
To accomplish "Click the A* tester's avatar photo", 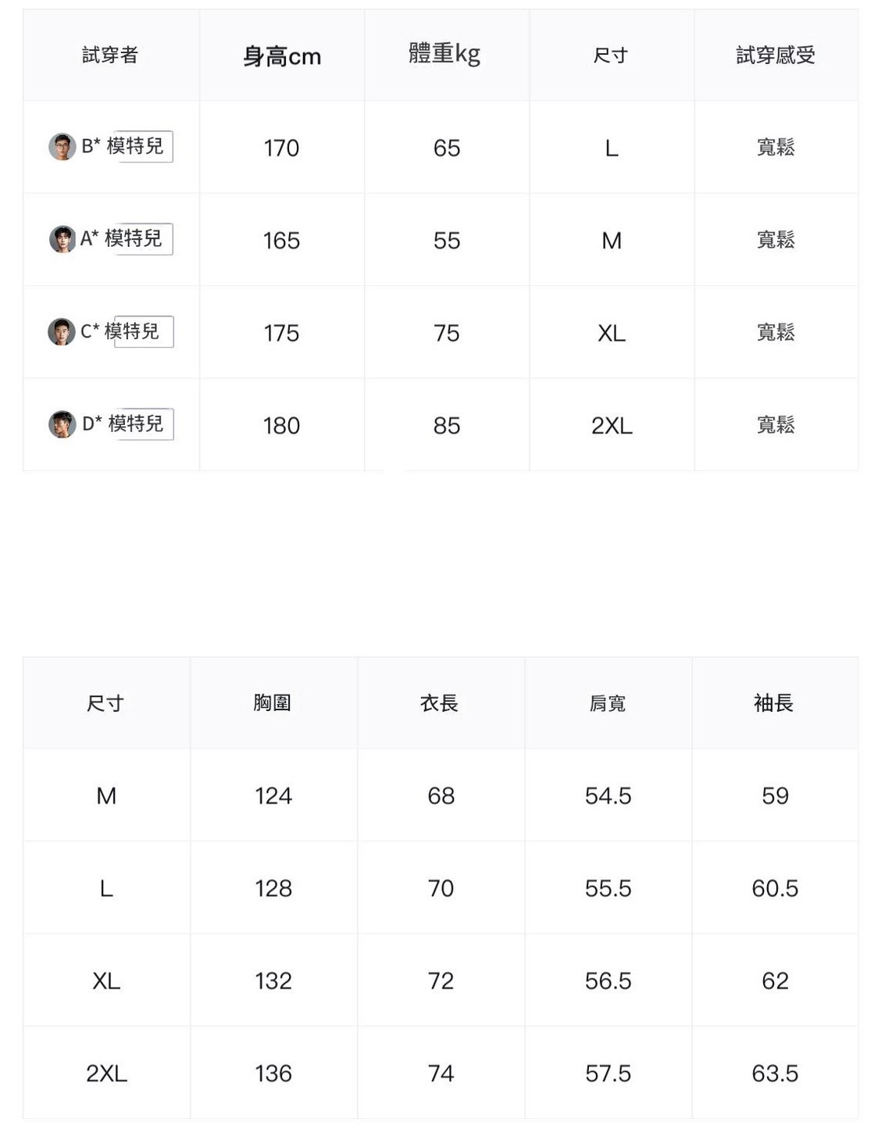I will [x=62, y=239].
